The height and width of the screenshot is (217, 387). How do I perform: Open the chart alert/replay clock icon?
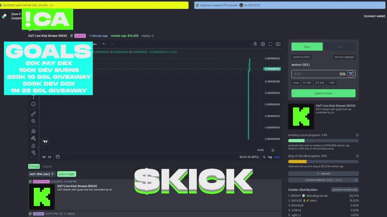[255, 44]
